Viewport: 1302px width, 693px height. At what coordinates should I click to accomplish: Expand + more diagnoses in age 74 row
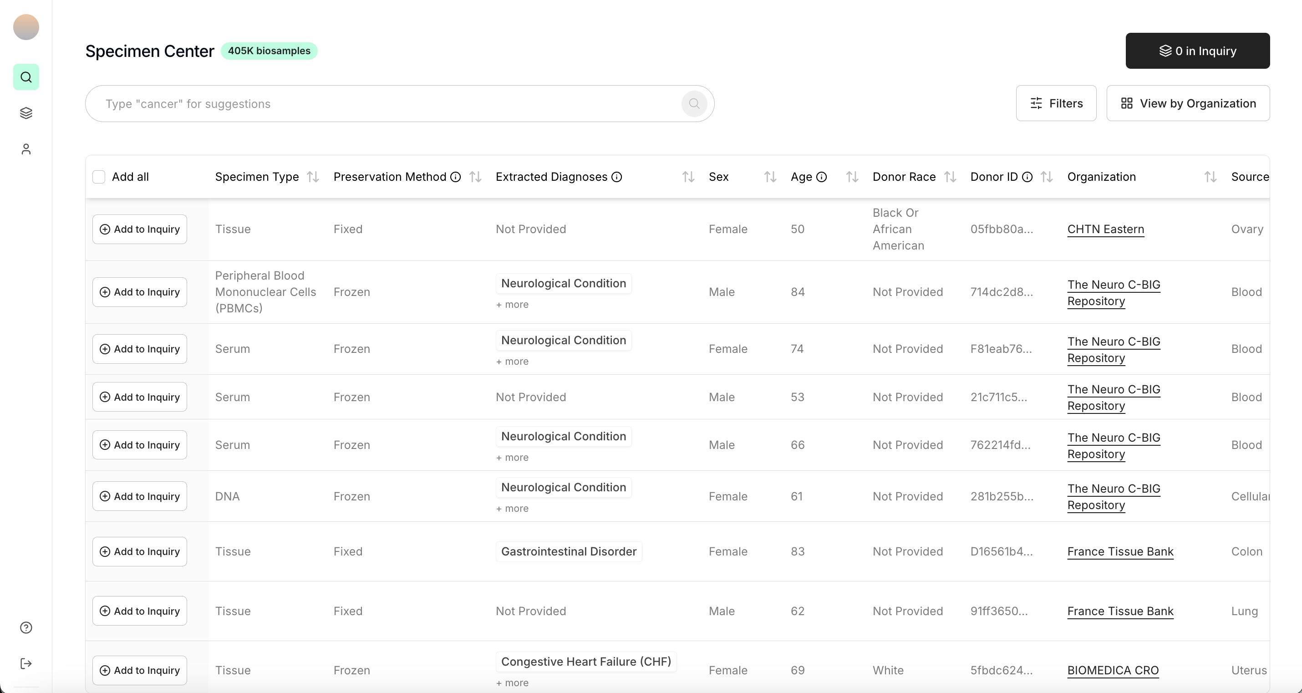[512, 362]
